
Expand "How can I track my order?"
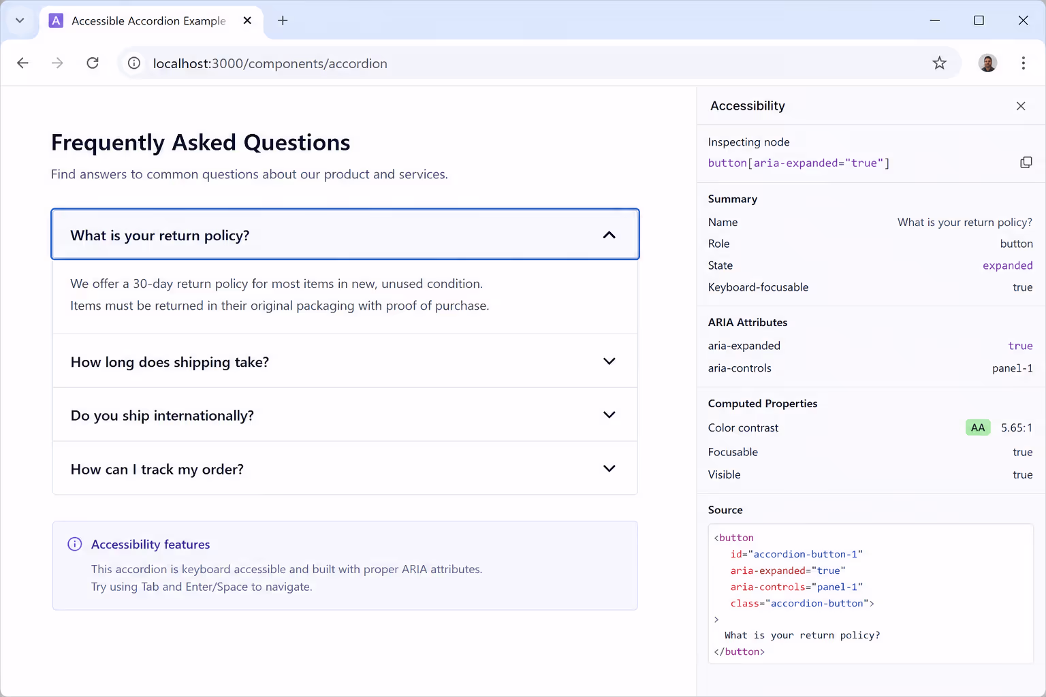345,468
